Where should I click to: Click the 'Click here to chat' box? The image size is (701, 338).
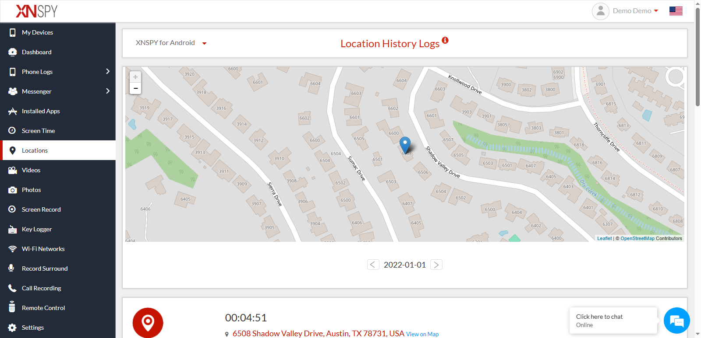[613, 321]
